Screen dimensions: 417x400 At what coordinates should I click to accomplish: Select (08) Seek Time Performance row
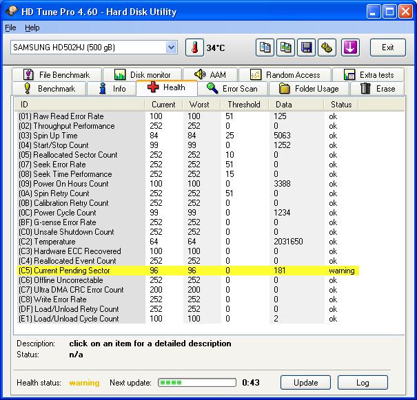pyautogui.click(x=187, y=174)
